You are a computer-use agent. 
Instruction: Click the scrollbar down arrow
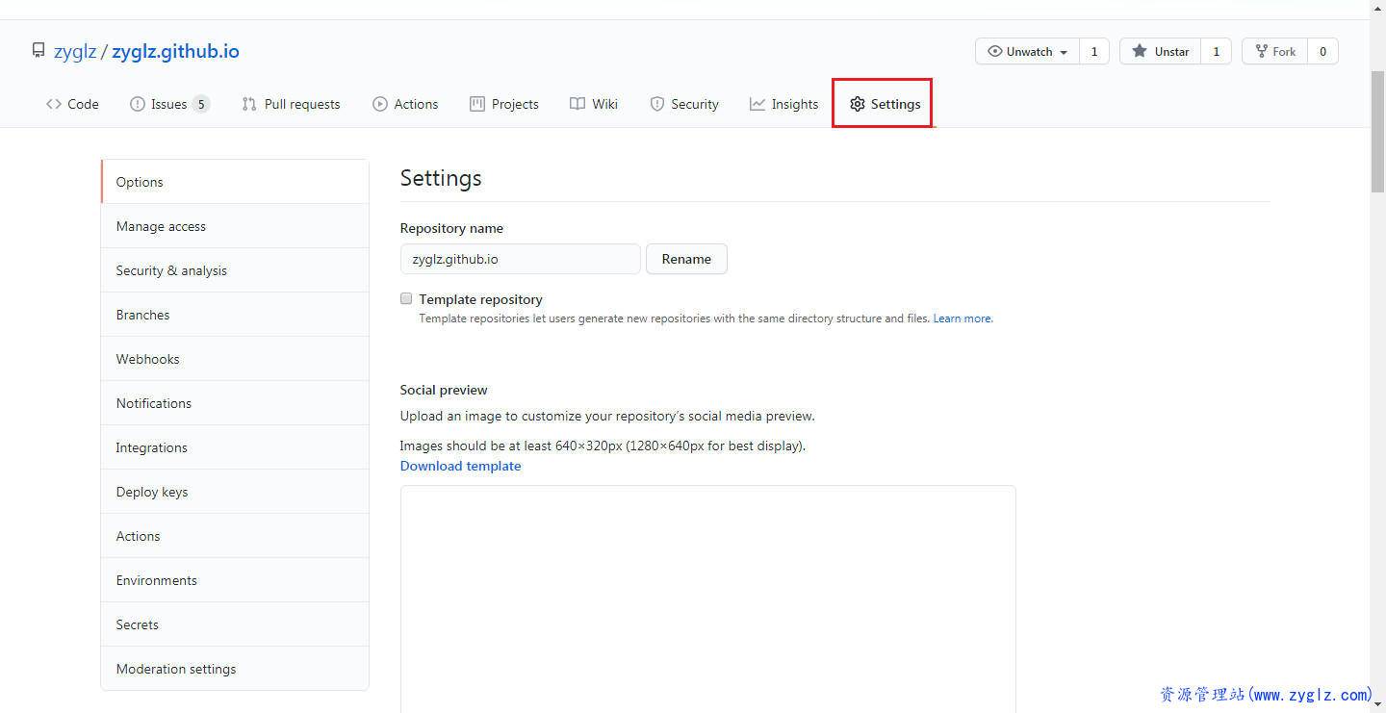[1377, 704]
